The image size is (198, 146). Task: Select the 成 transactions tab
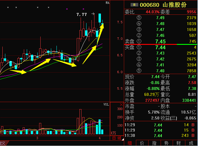pos(191,143)
